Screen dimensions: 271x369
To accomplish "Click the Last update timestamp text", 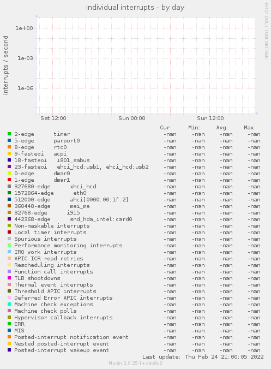I will tap(203, 357).
